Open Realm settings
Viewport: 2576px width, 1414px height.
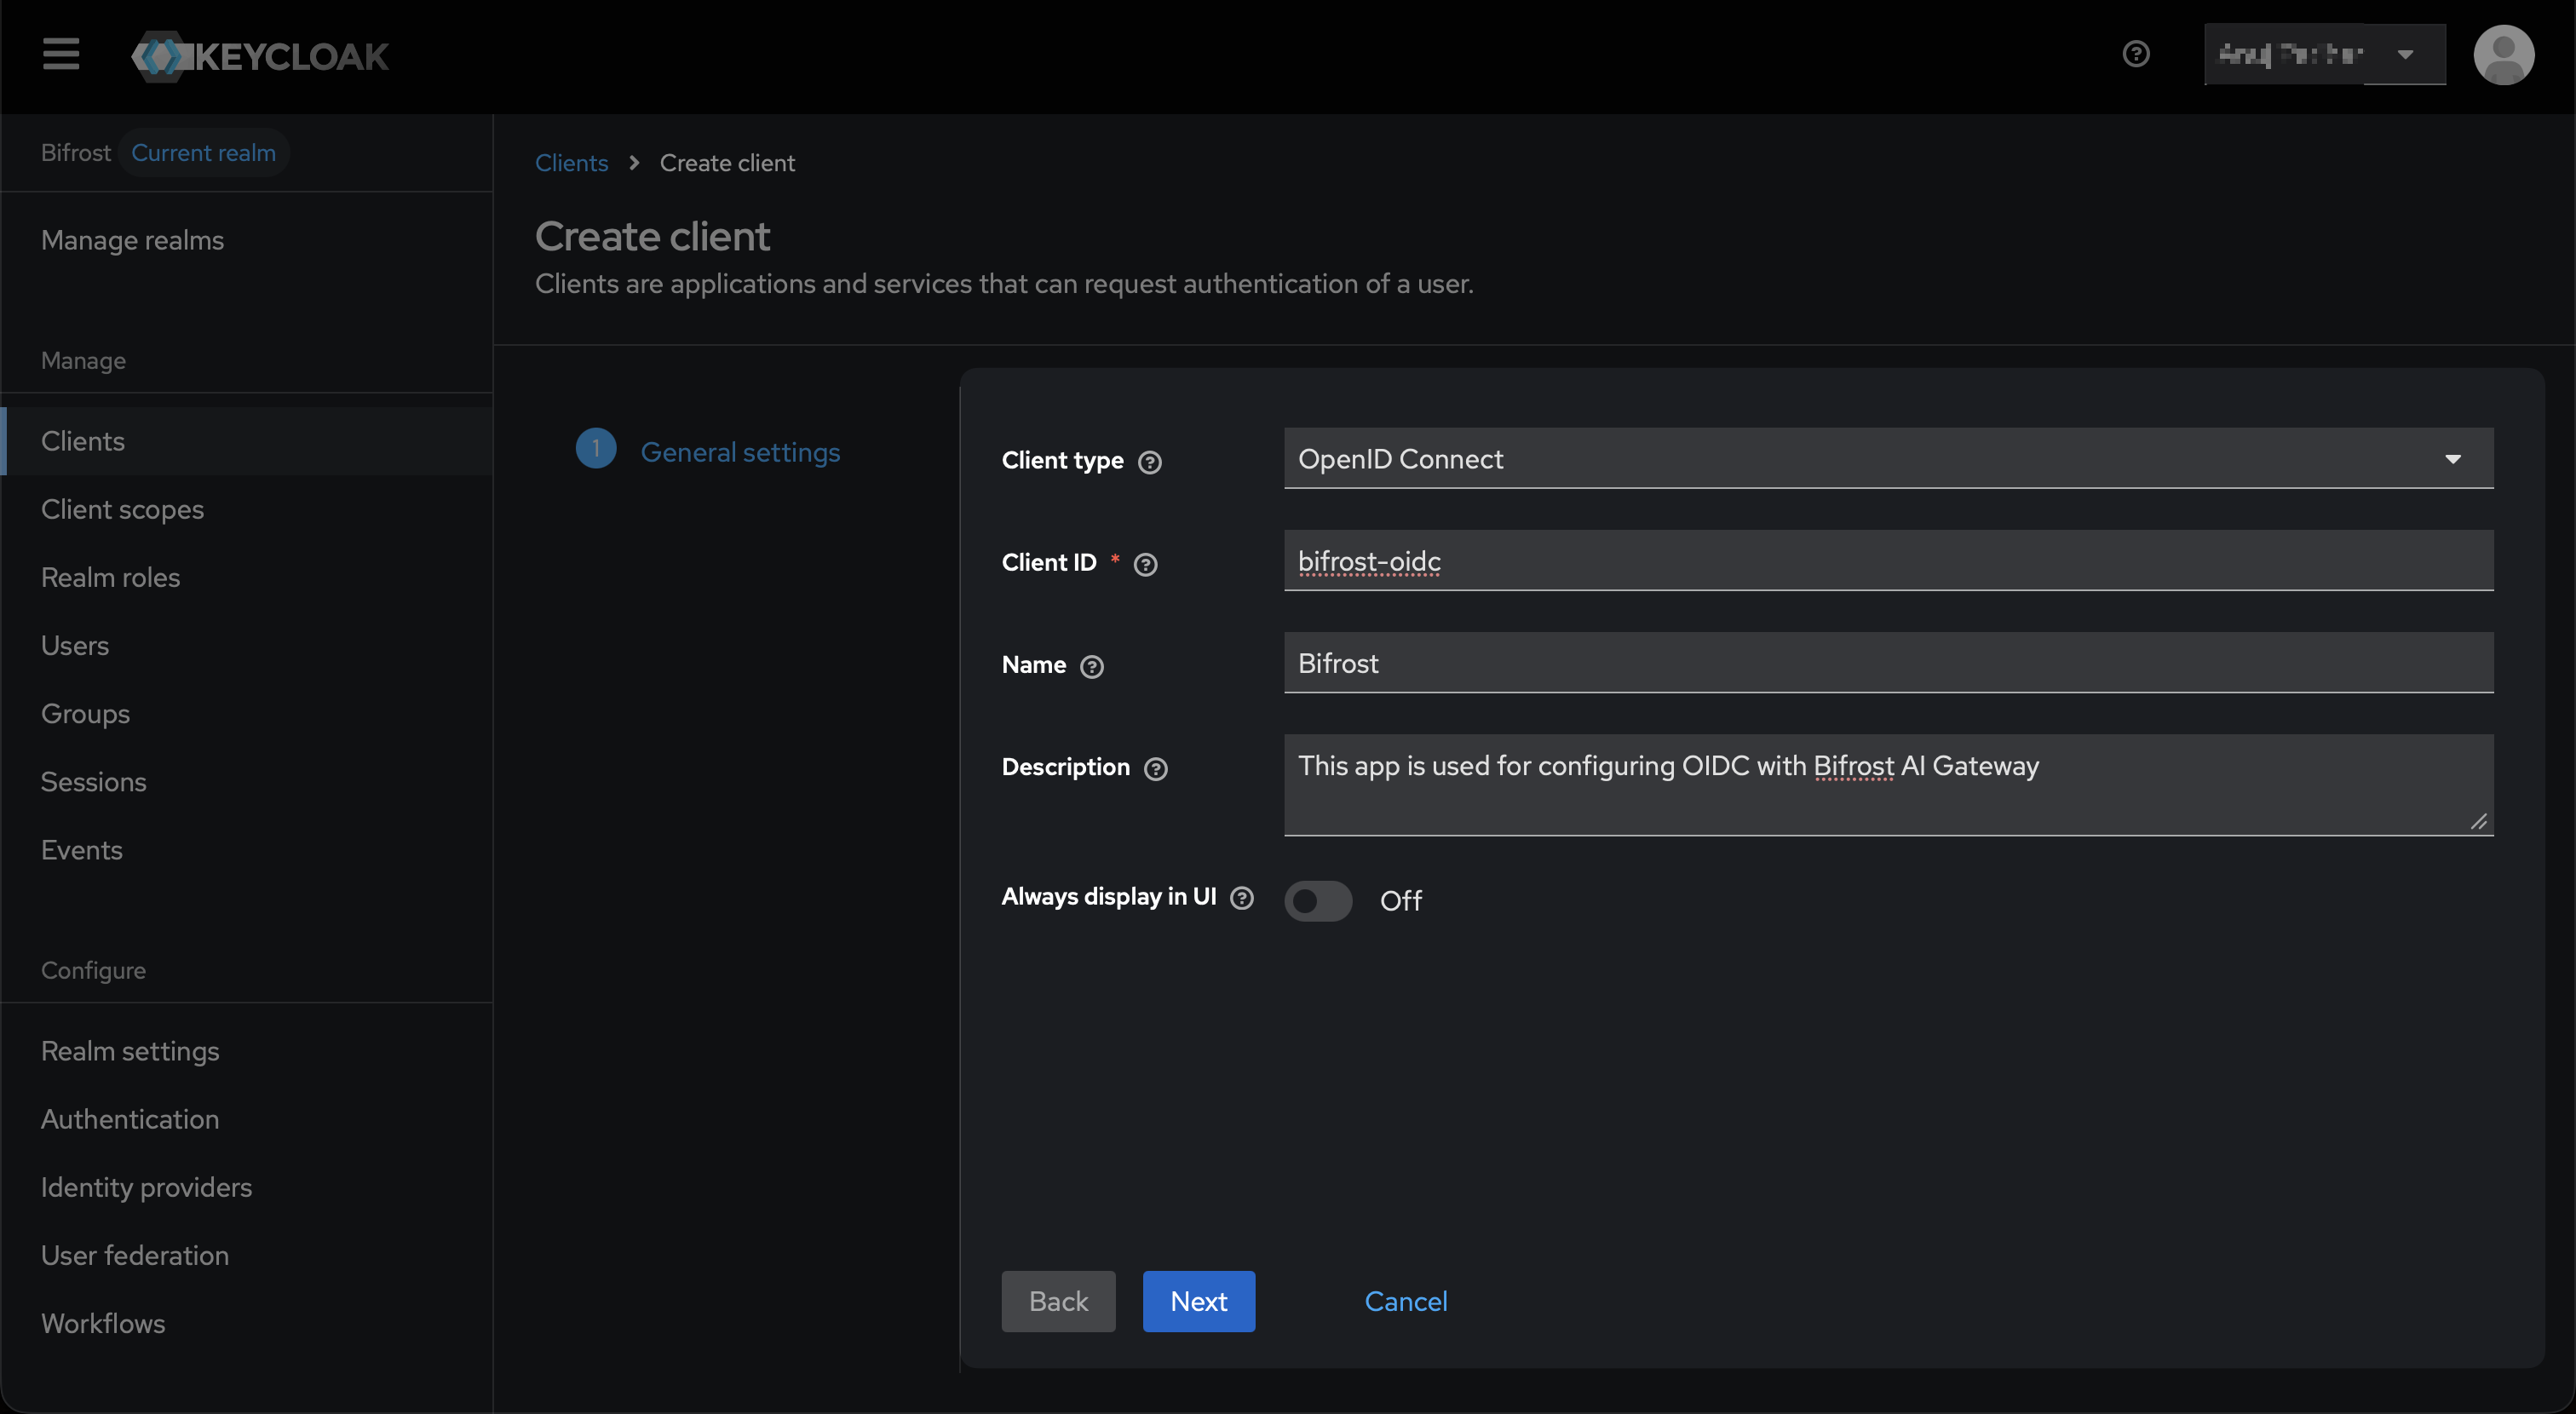[246, 1051]
